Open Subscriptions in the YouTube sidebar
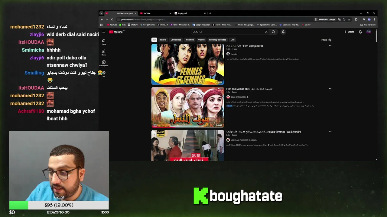Screen dimensions: 387x217 pyautogui.click(x=104, y=63)
